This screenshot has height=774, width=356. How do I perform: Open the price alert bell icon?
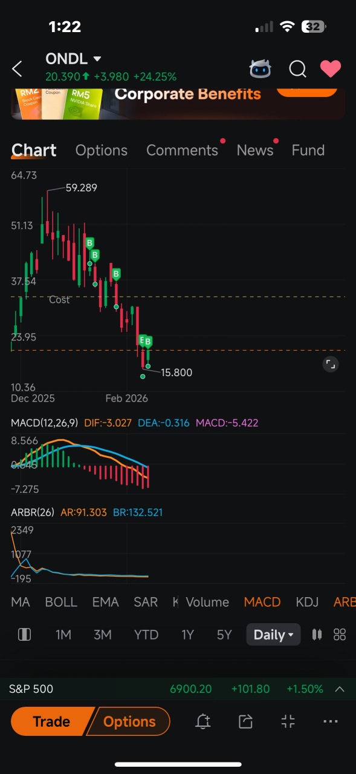click(x=203, y=721)
